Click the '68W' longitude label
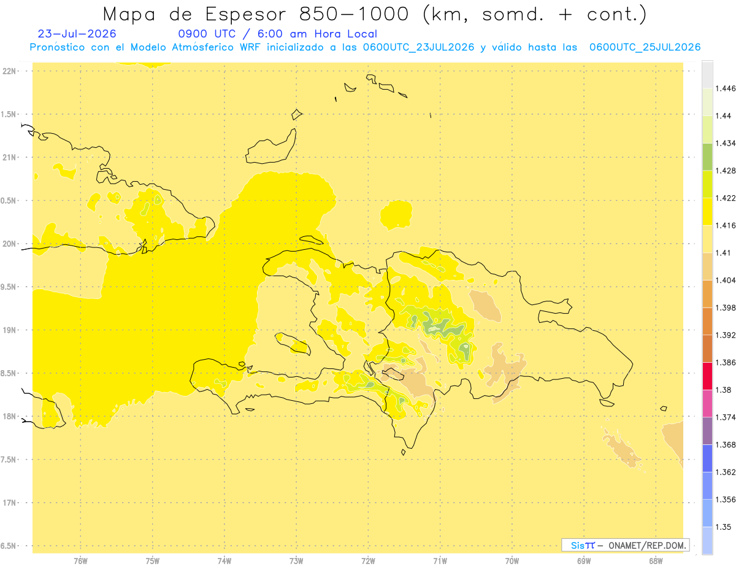736x569 pixels. click(656, 561)
